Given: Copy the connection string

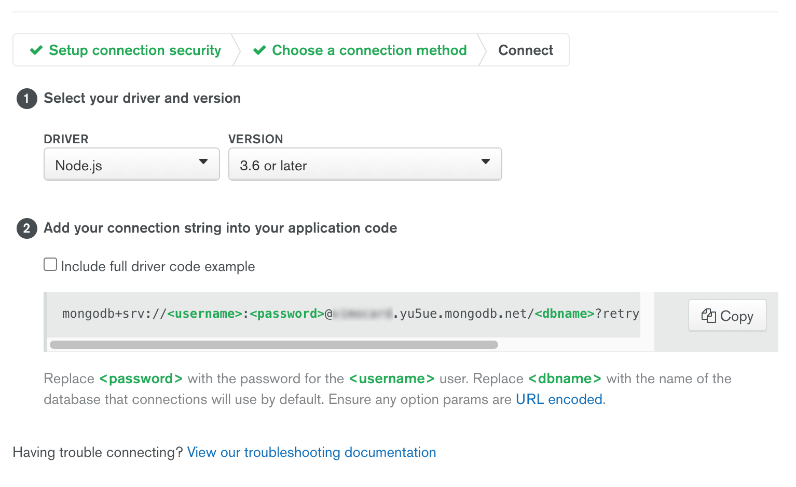Looking at the screenshot, I should tap(727, 316).
